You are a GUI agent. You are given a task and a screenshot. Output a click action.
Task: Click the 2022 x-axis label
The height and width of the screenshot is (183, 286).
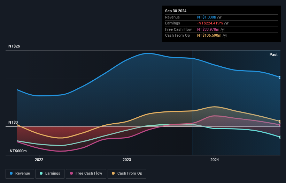pos(39,160)
